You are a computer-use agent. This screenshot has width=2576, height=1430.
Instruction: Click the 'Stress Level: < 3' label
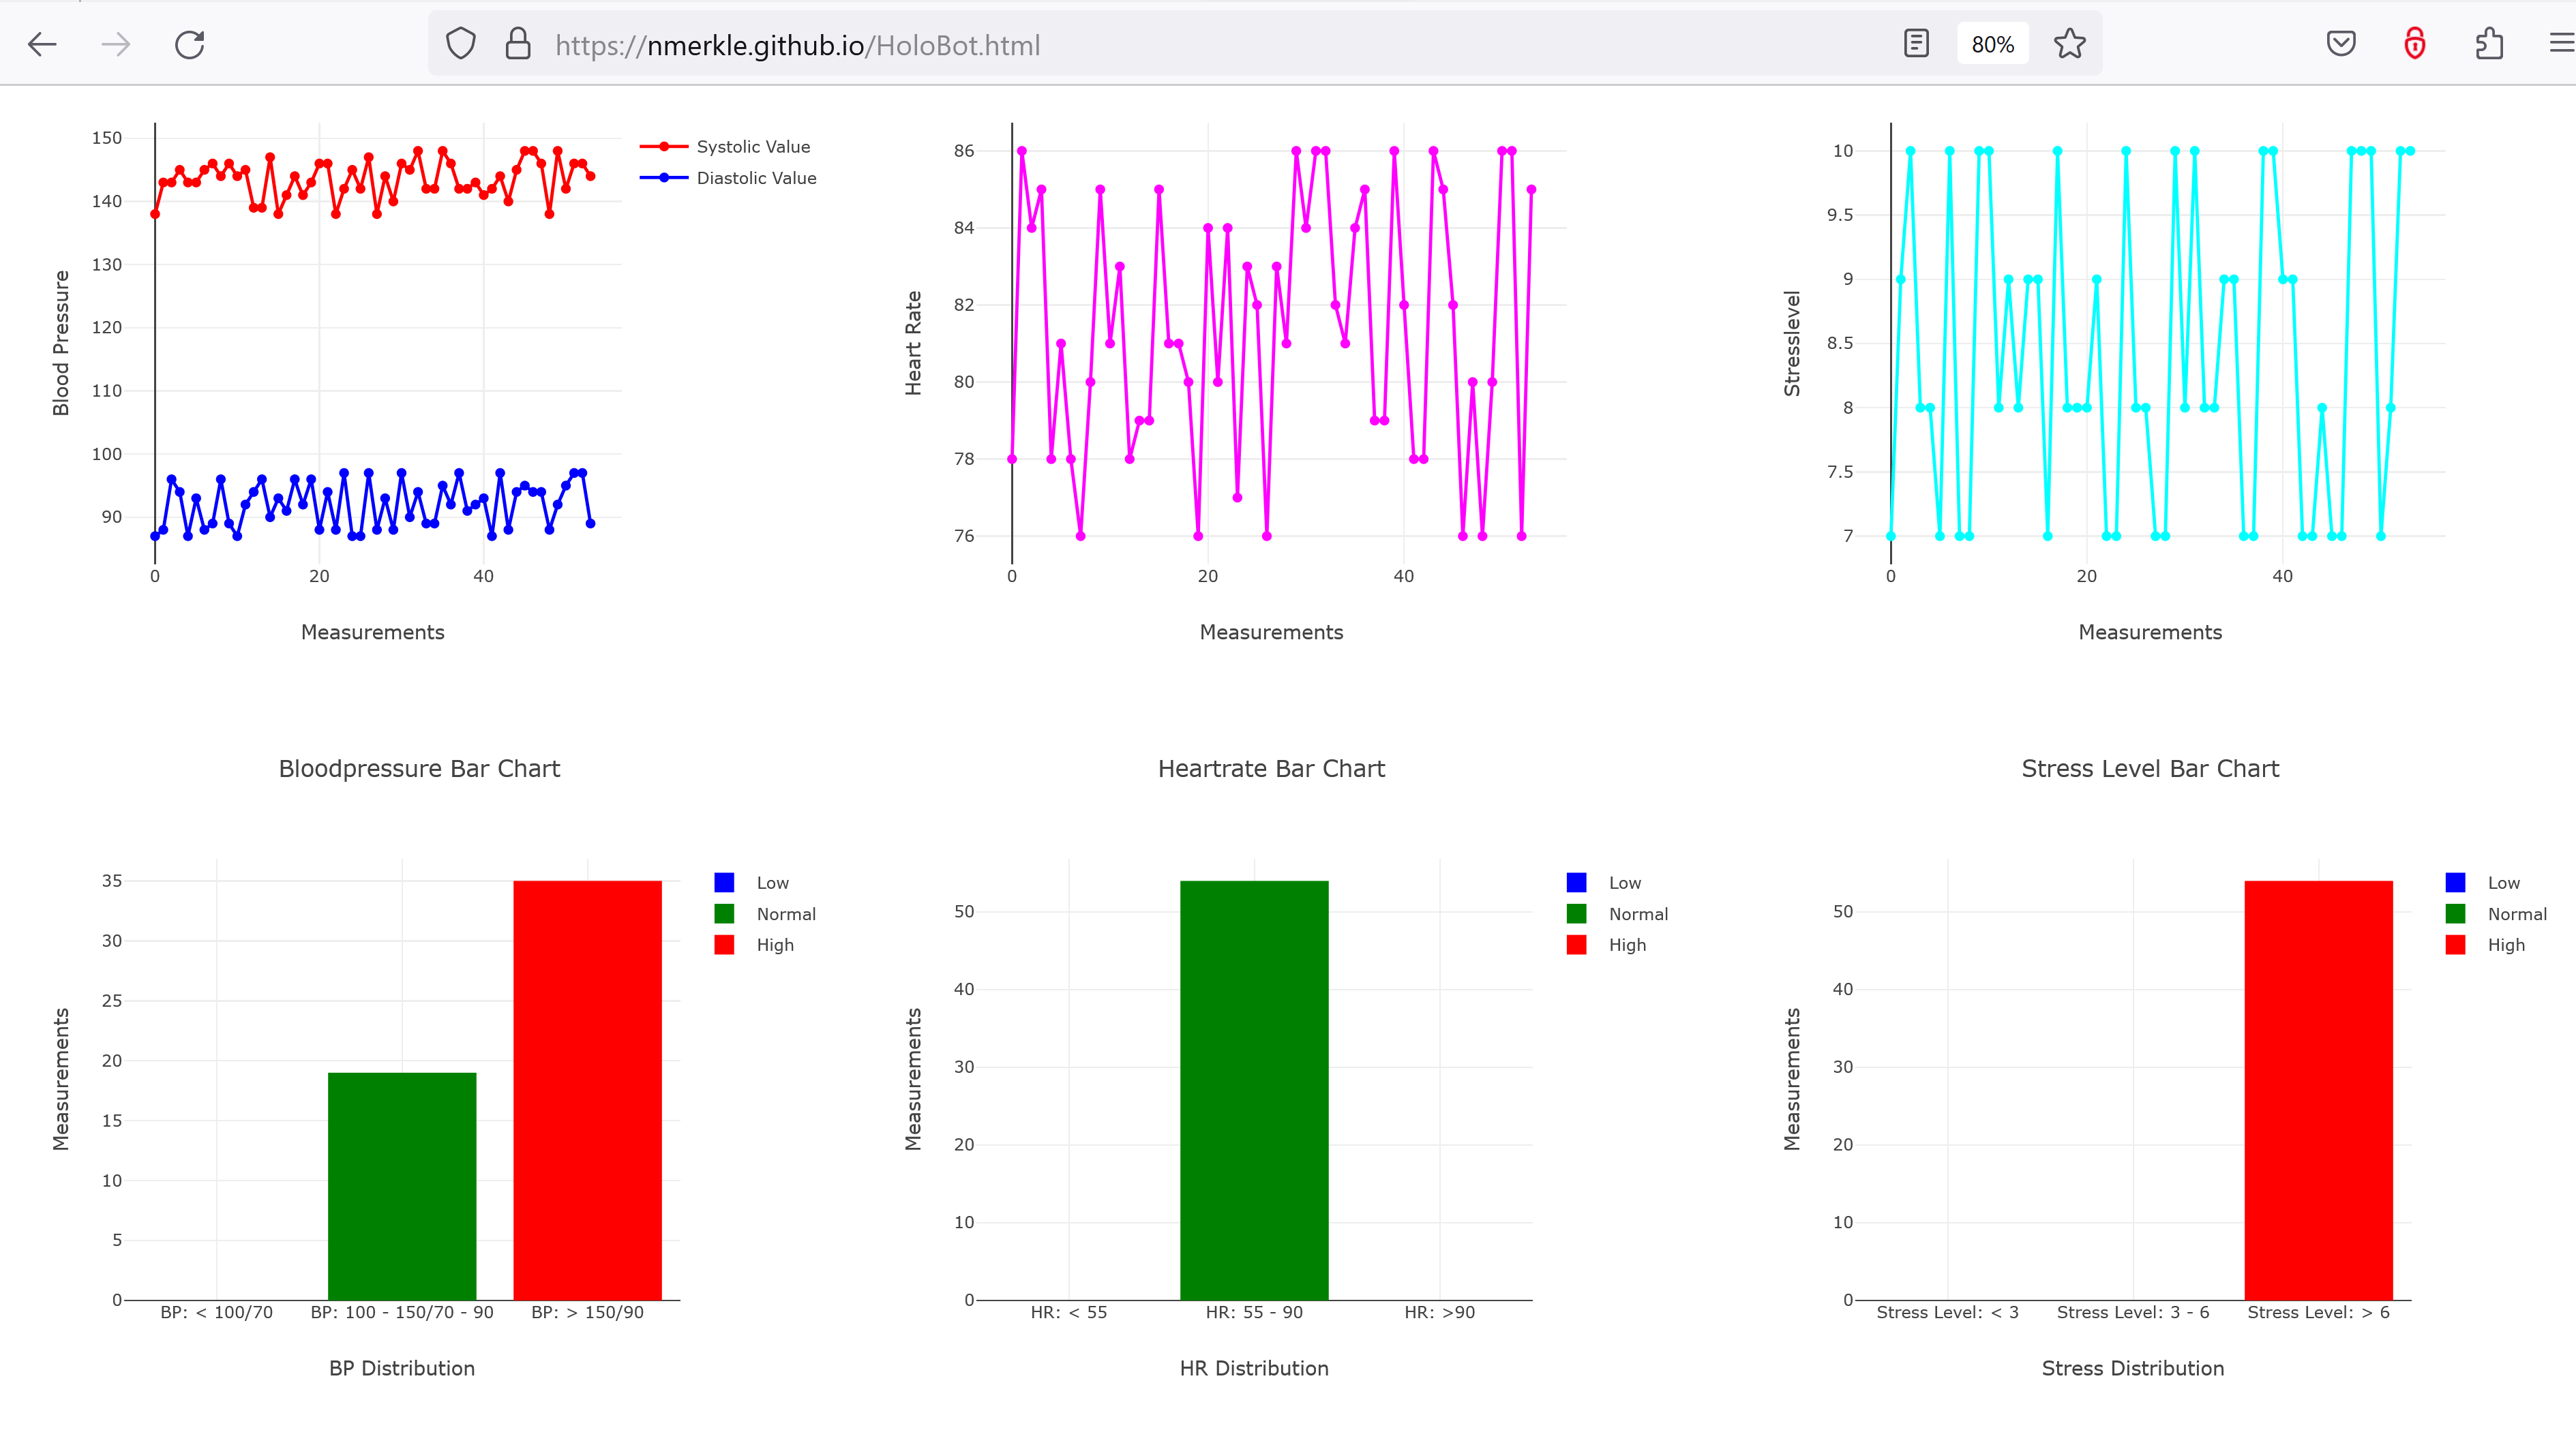point(1947,1312)
